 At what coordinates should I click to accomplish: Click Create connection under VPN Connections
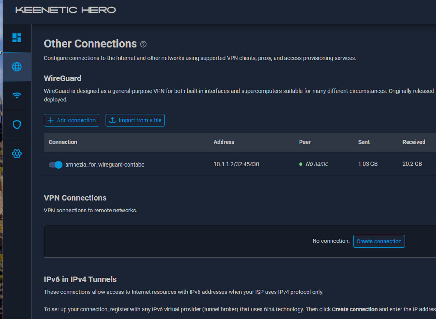coord(379,241)
